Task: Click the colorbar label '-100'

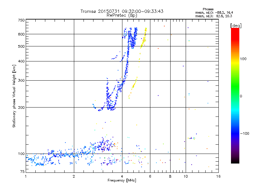Action: point(244,133)
